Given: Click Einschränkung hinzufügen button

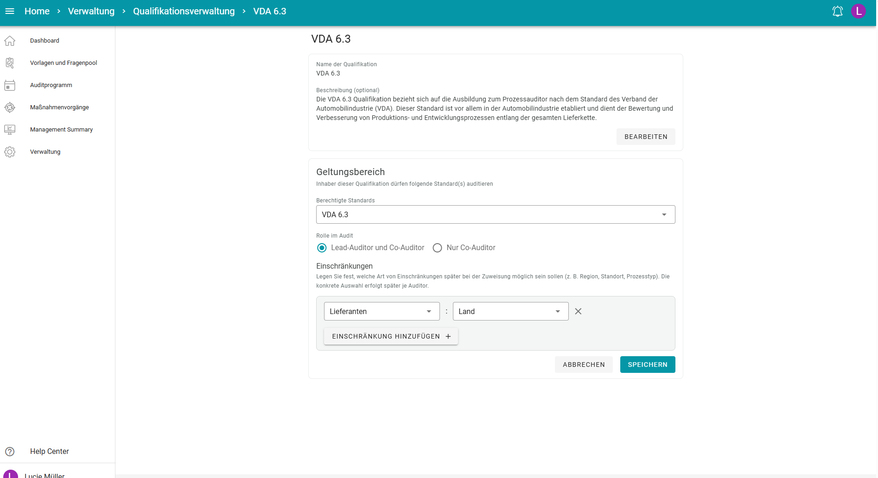Looking at the screenshot, I should tap(391, 336).
